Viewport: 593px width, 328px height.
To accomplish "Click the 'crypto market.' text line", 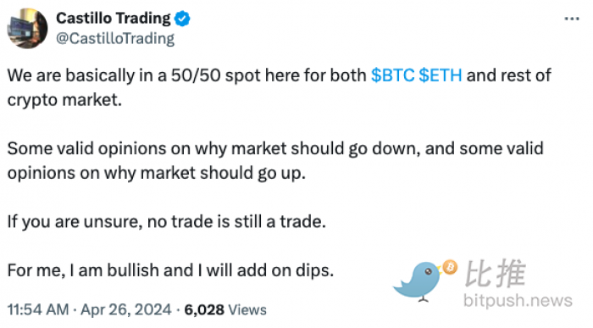I will point(64,100).
